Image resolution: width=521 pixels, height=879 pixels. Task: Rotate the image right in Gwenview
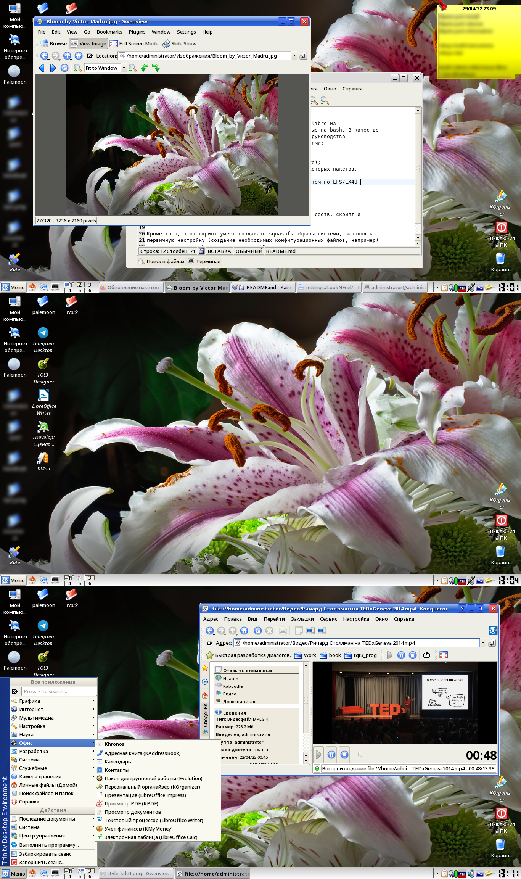coord(156,68)
